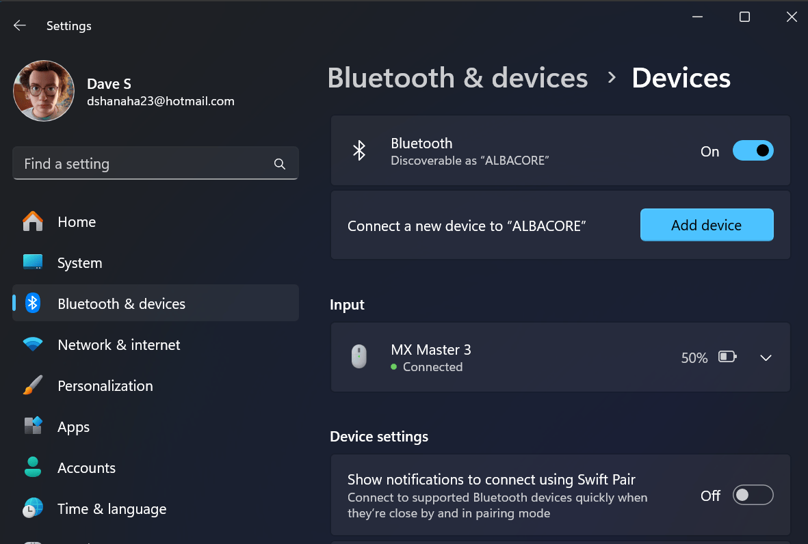The width and height of the screenshot is (808, 544).
Task: Click the MX Master 3 battery indicator
Action: pyautogui.click(x=727, y=357)
